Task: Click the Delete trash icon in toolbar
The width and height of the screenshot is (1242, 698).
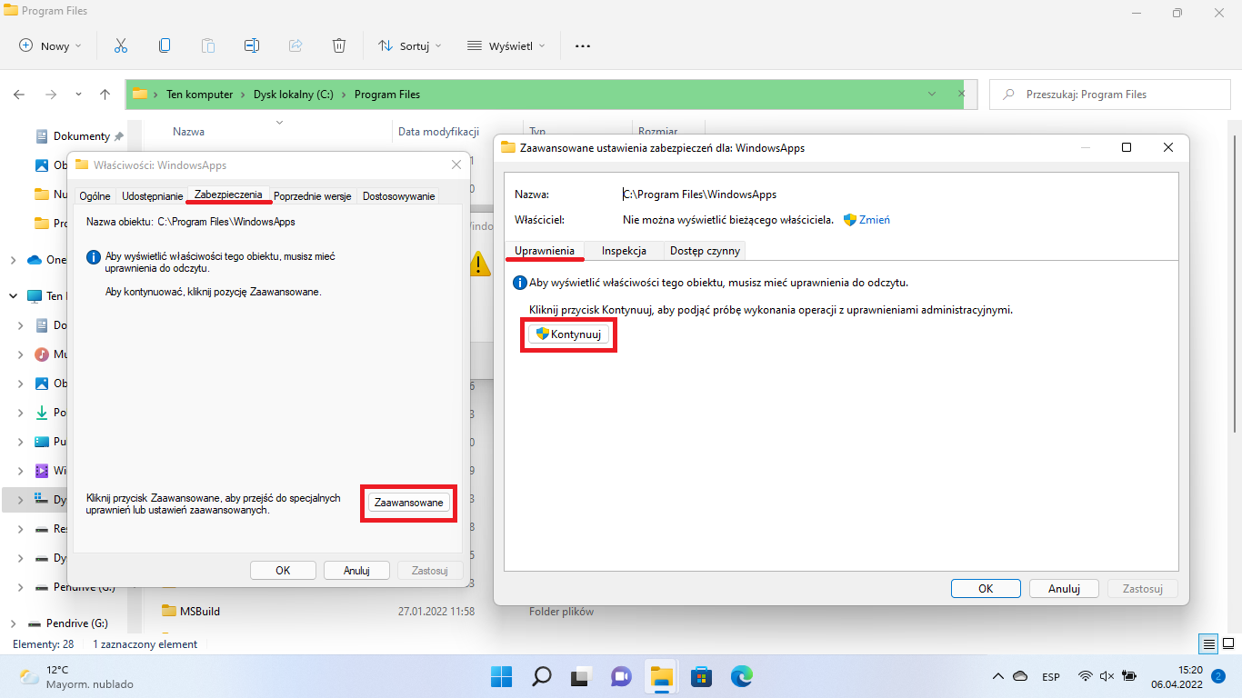Action: 339,45
